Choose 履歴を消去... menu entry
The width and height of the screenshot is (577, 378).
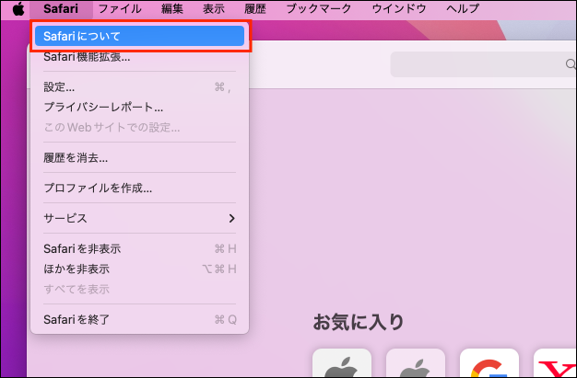tap(140, 158)
